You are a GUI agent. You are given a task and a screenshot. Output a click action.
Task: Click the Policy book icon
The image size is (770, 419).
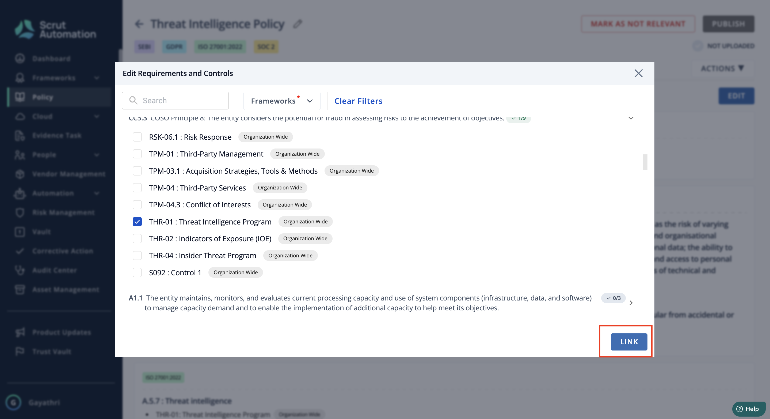pos(20,97)
